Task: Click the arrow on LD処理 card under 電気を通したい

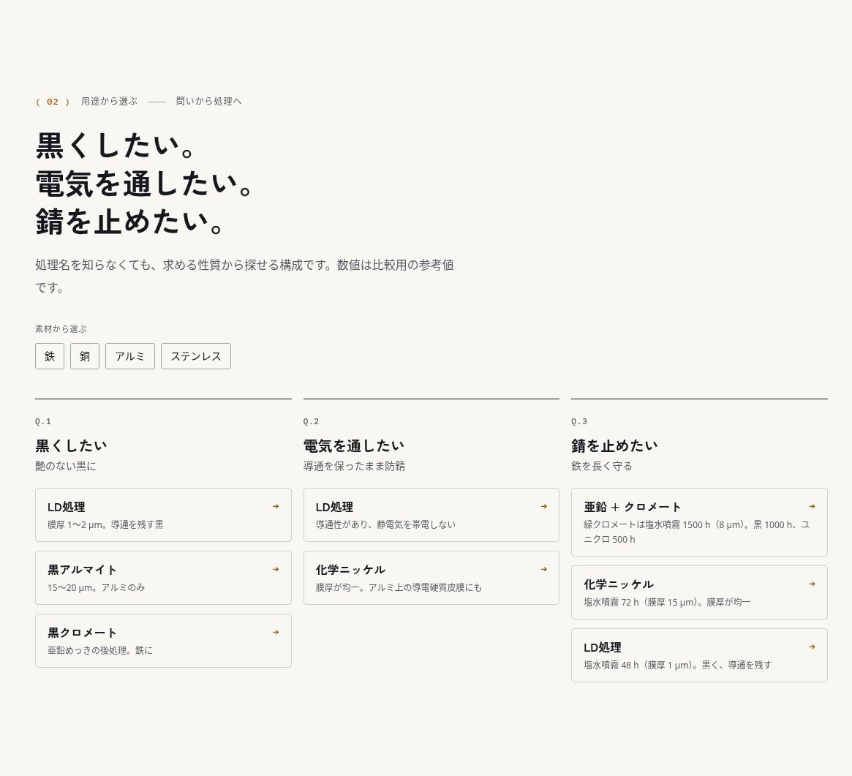Action: coord(544,506)
